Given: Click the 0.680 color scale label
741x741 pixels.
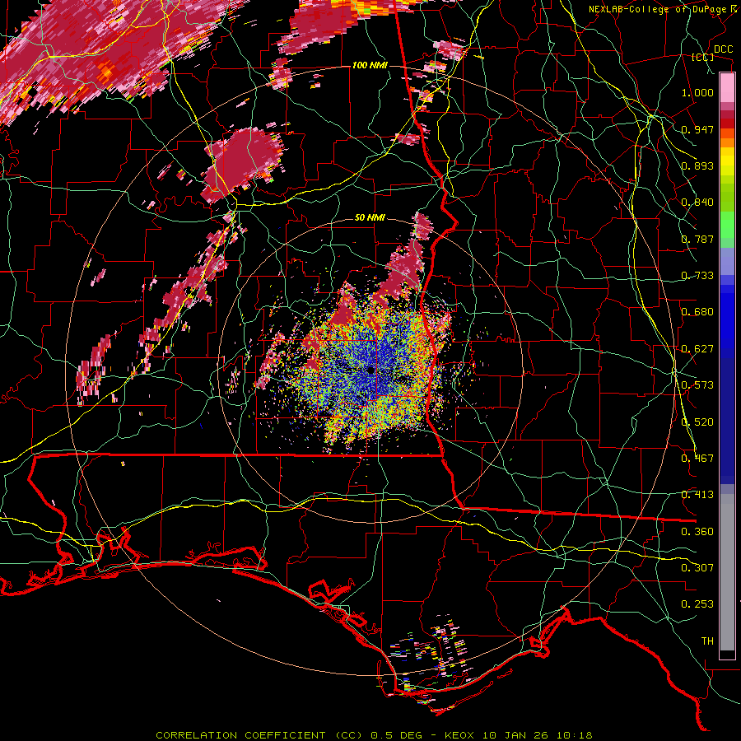Looking at the screenshot, I should pos(697,312).
